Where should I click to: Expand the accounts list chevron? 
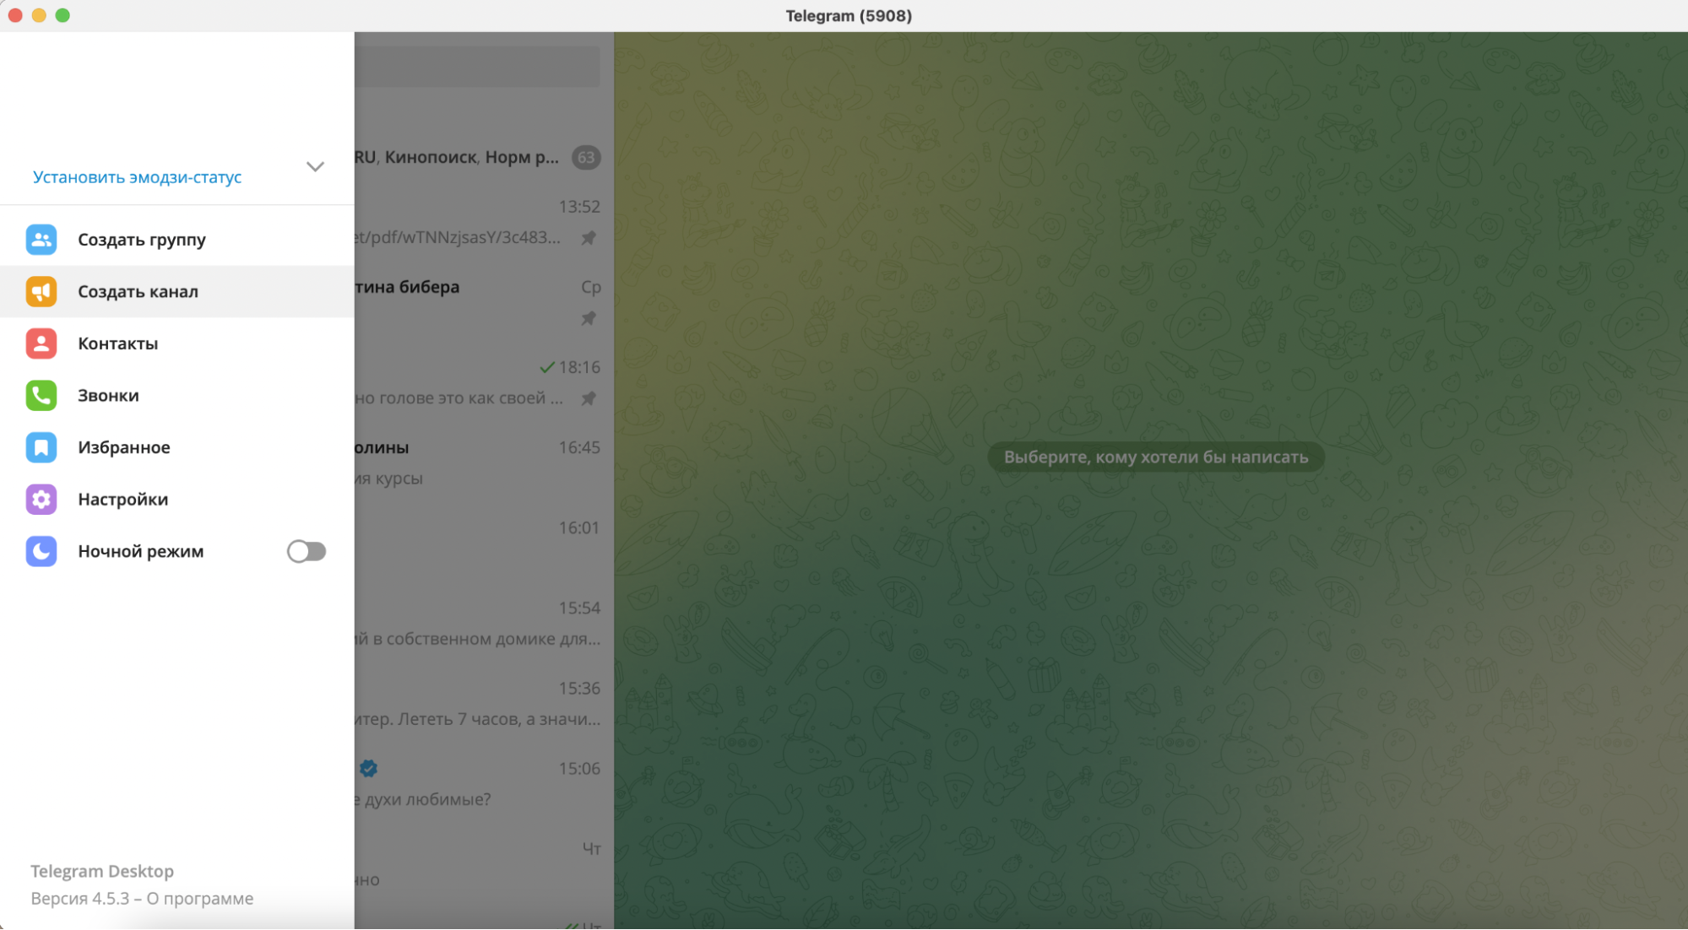[x=315, y=167]
